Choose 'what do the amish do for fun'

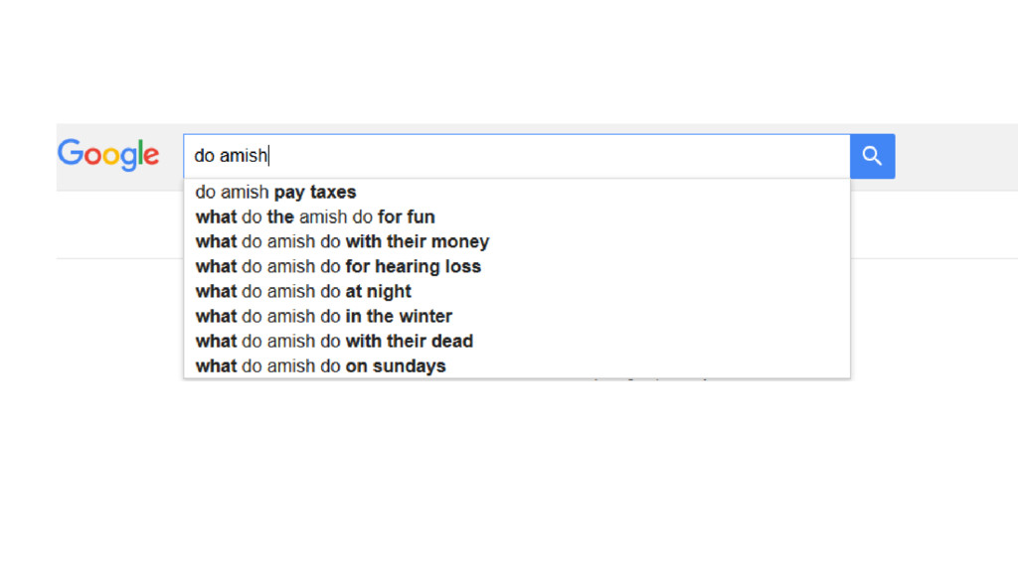pos(517,216)
